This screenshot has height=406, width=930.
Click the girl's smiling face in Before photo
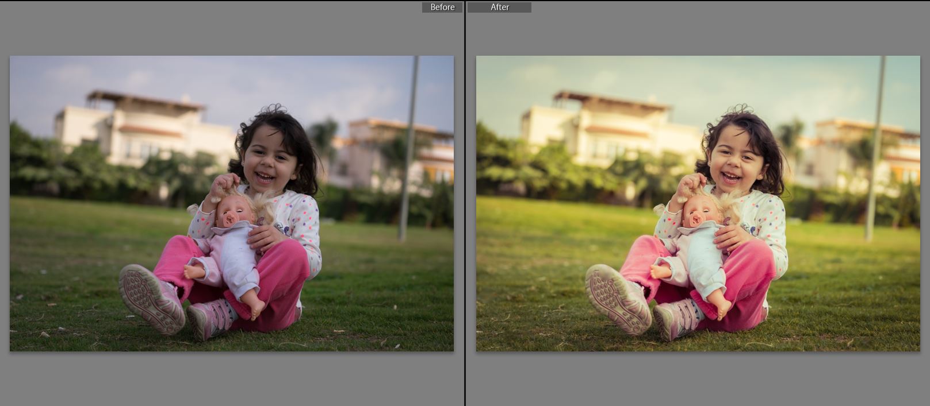click(x=266, y=160)
